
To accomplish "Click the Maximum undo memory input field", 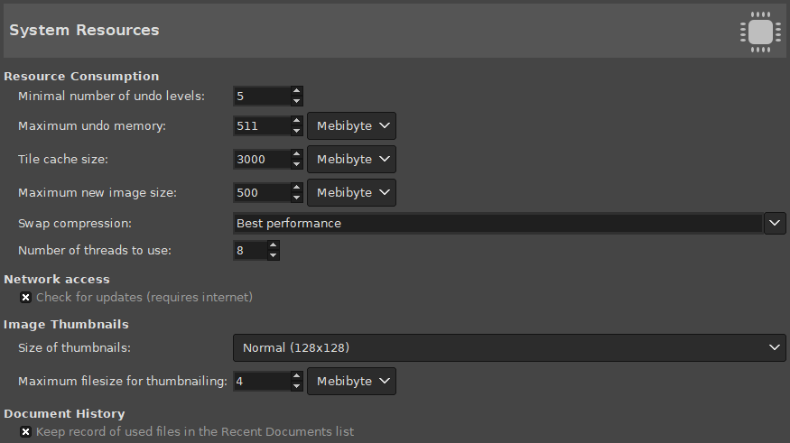I will [x=260, y=125].
